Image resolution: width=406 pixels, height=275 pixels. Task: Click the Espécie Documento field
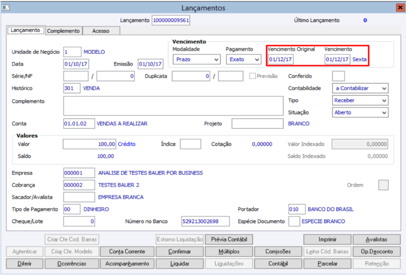coord(294,221)
